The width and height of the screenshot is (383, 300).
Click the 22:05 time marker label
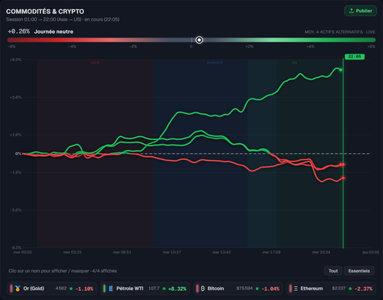click(355, 57)
